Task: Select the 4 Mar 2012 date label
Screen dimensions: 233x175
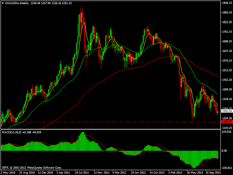Action: click(119, 173)
